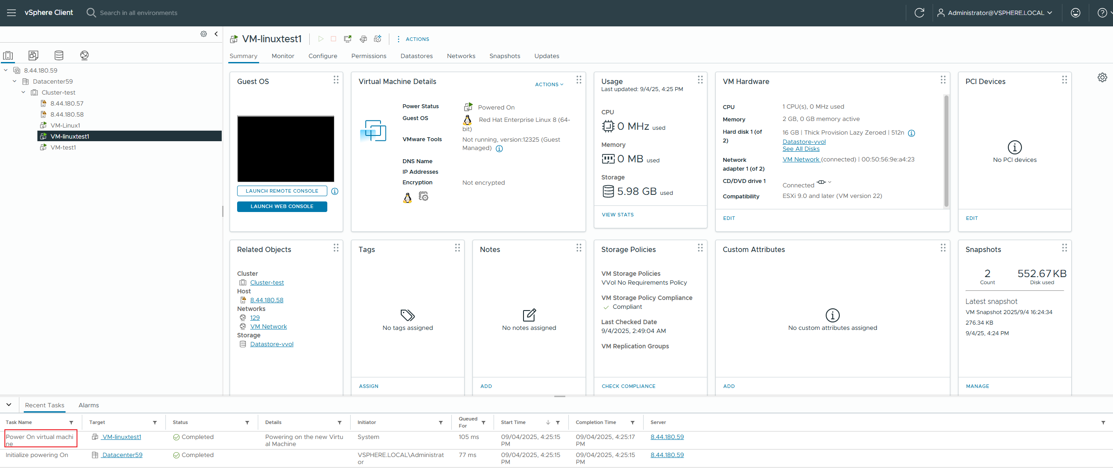Open Guest OS card drag-handle menu
This screenshot has height=468, width=1113.
coord(336,80)
